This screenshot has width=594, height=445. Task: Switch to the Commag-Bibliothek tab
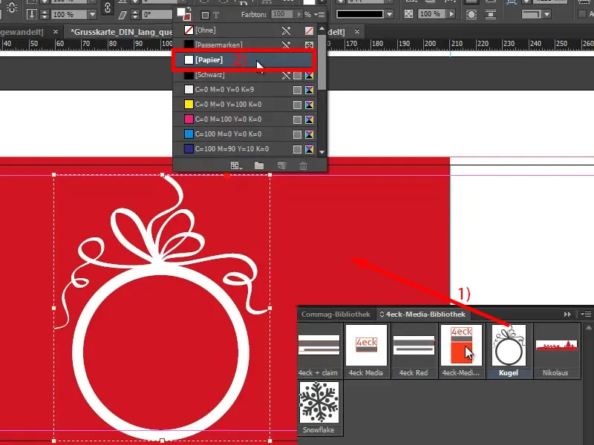(336, 314)
